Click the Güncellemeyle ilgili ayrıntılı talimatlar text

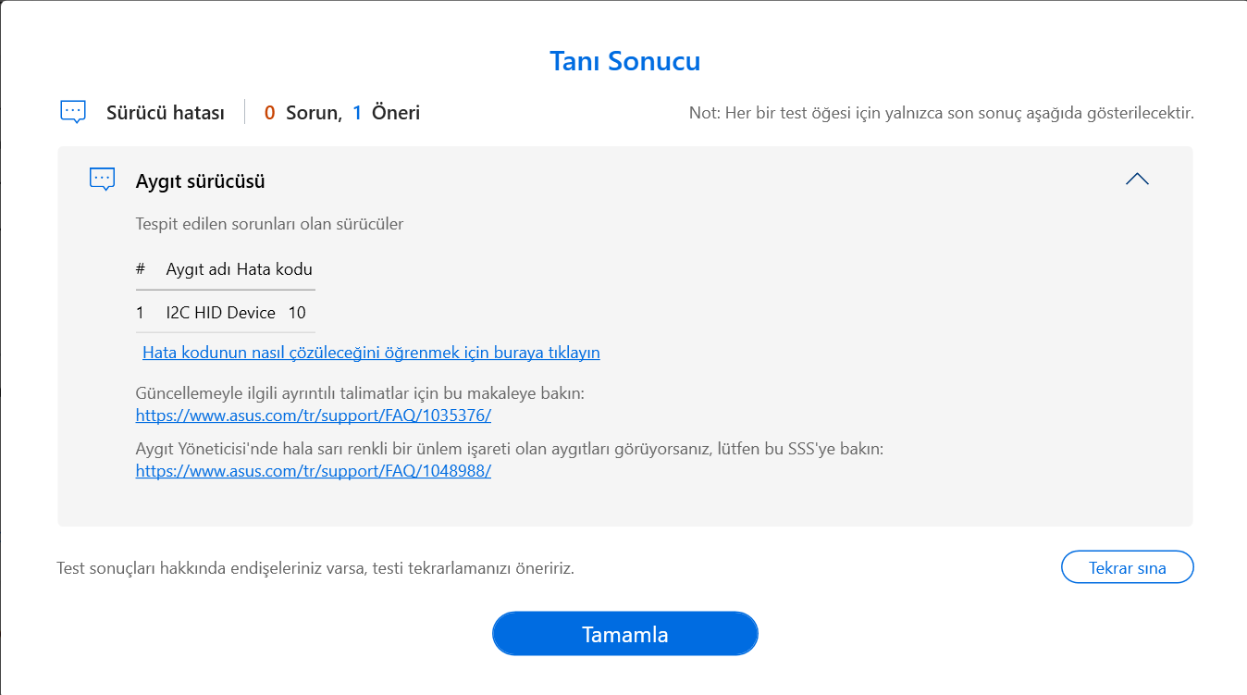pyautogui.click(x=360, y=393)
